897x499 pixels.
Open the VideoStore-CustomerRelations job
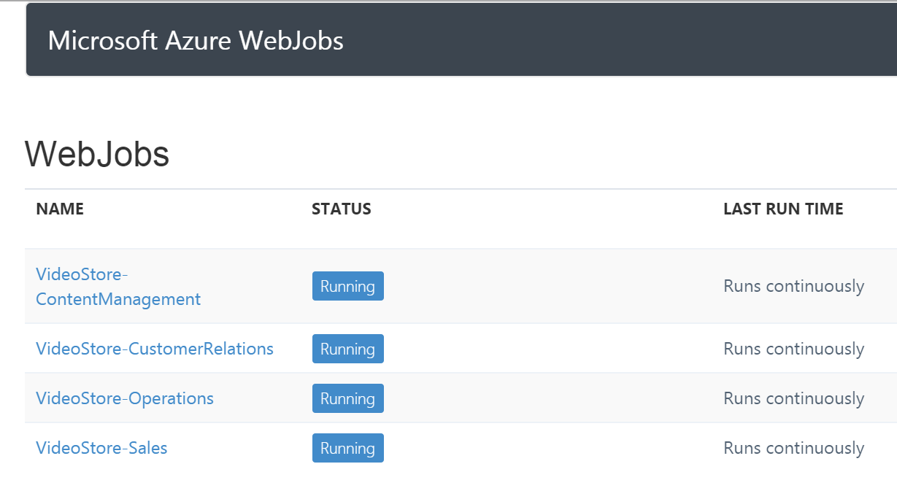(155, 349)
